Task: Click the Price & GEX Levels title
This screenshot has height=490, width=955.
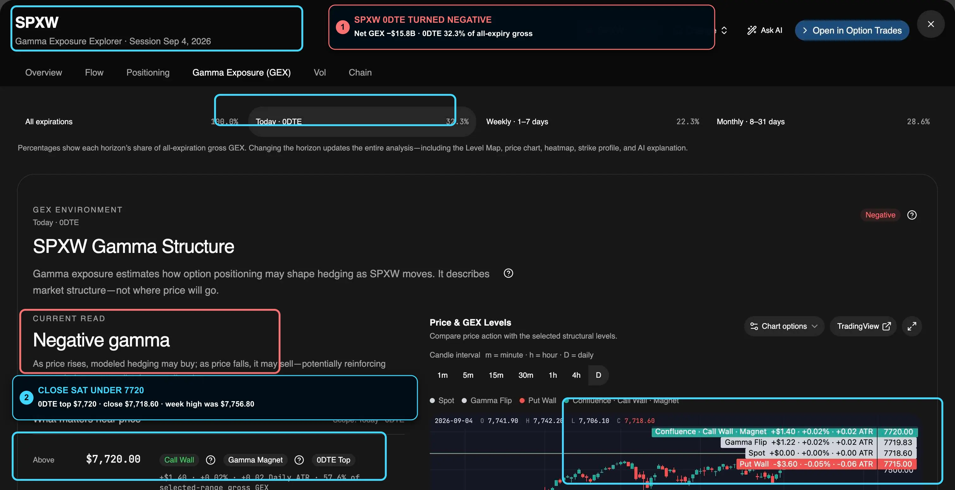Action: click(x=470, y=322)
